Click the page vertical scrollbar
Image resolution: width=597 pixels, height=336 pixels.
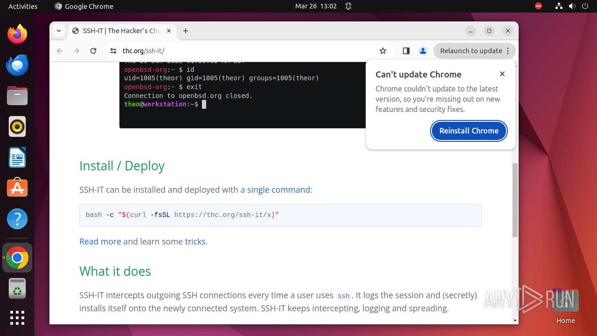point(515,200)
